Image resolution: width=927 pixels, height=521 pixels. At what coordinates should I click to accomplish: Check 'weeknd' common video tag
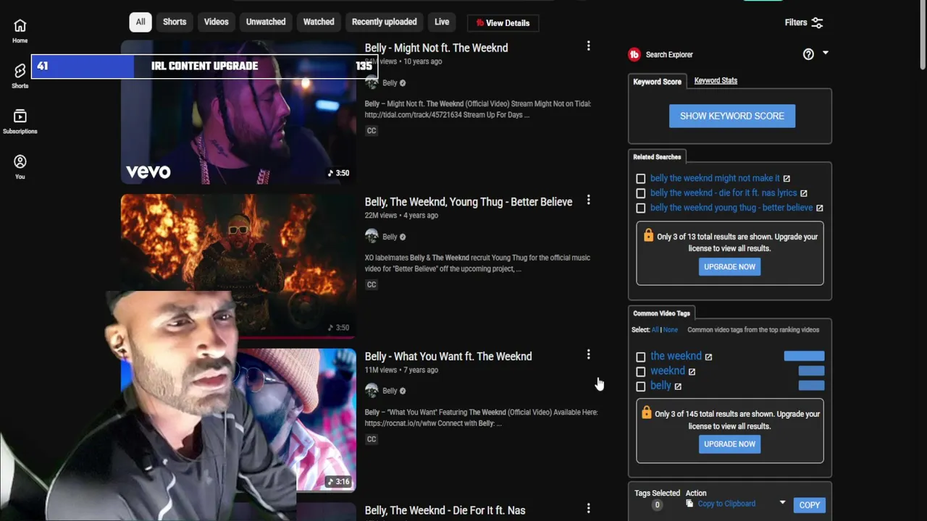click(640, 371)
